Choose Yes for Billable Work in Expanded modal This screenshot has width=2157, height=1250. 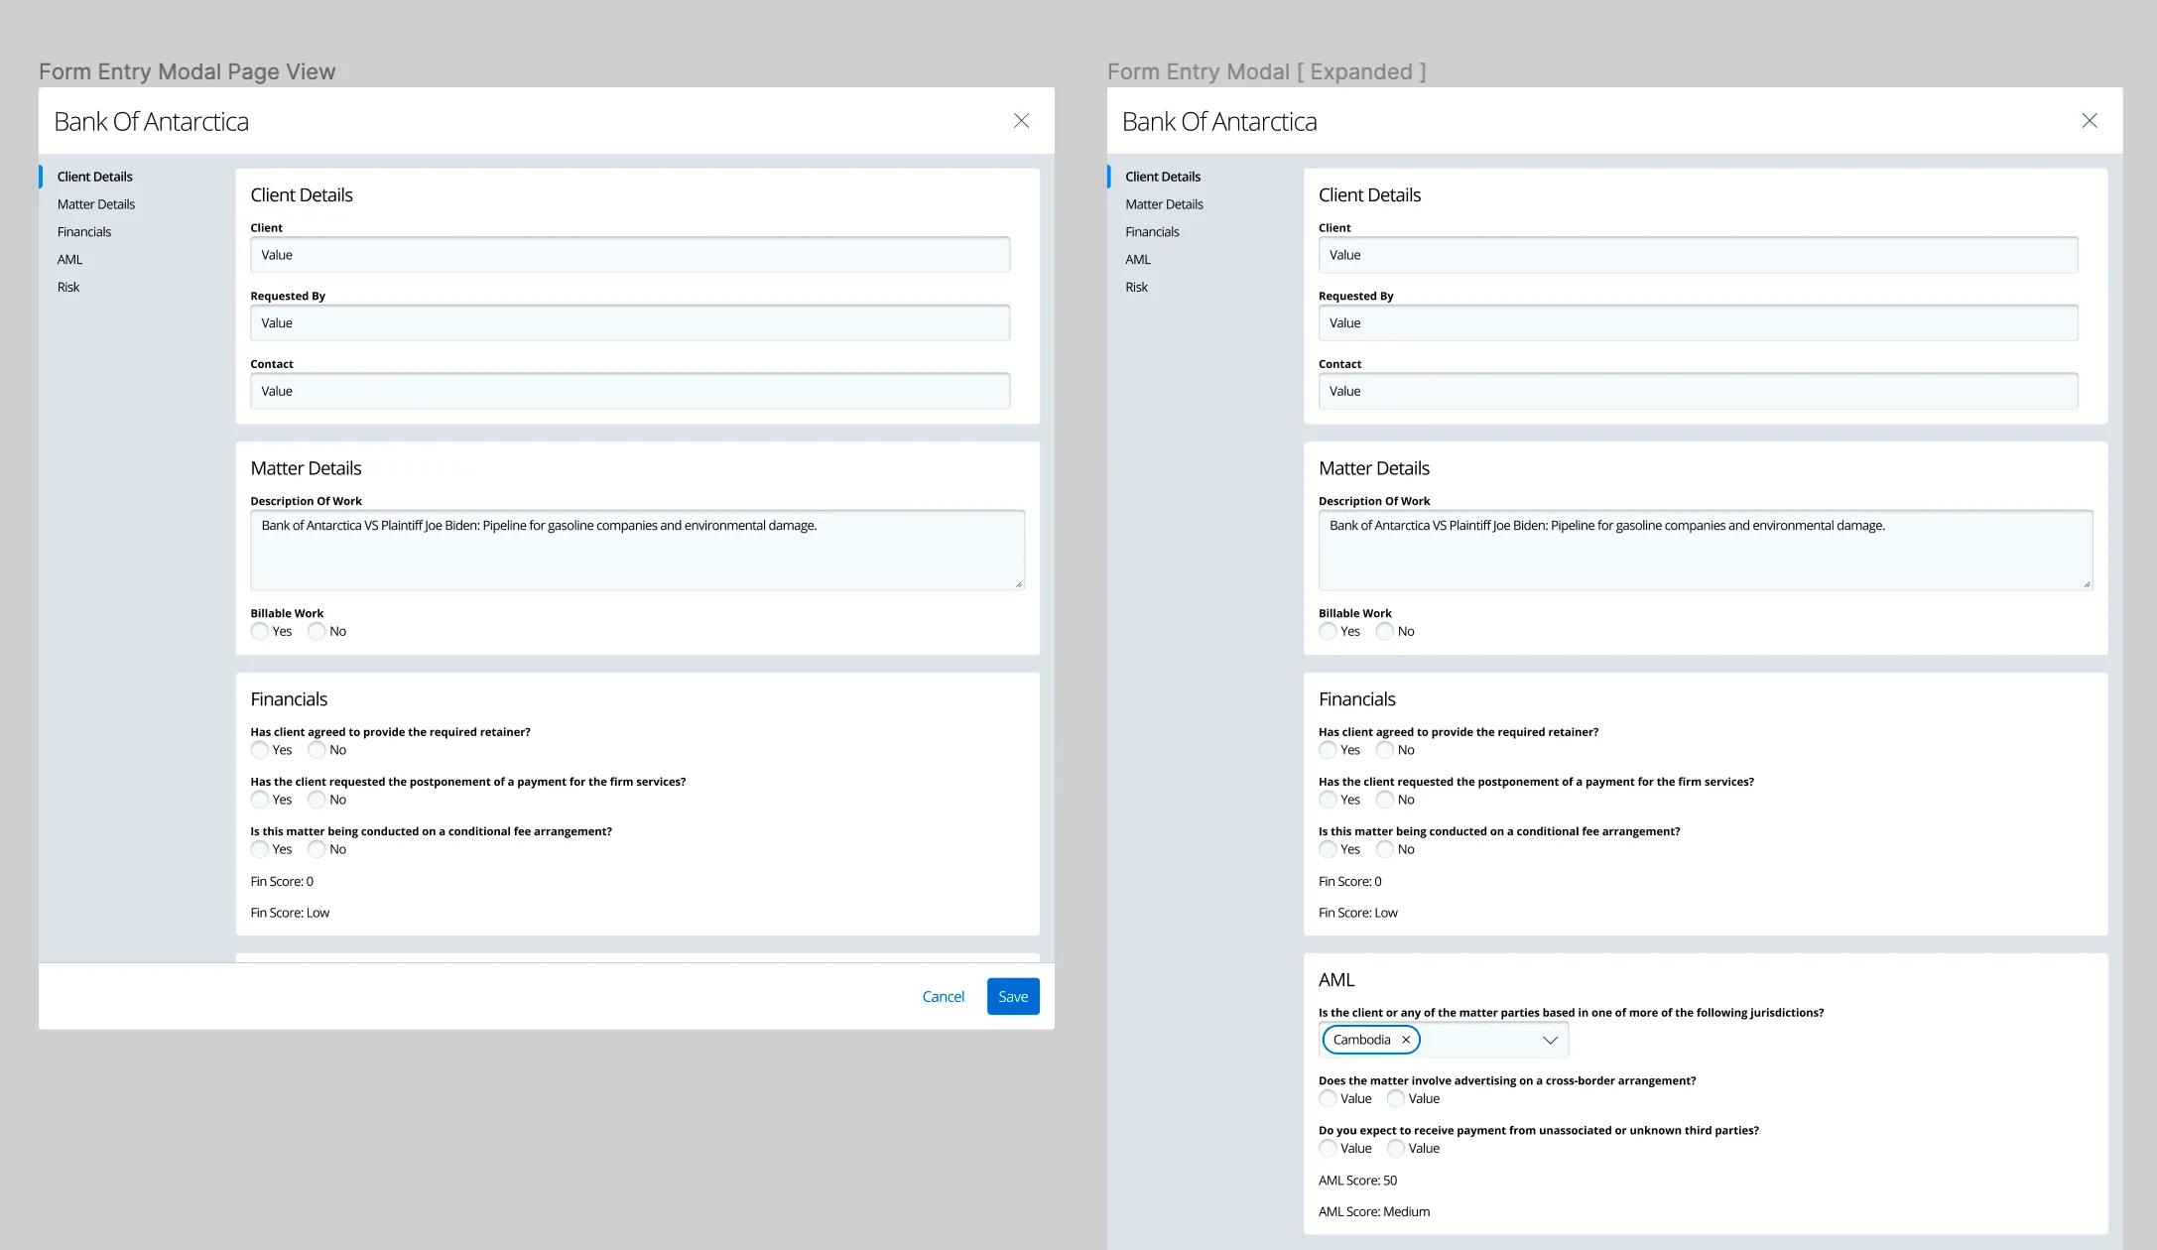[x=1328, y=631]
